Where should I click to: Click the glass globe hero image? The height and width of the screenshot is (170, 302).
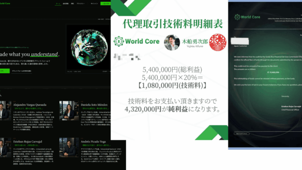pyautogui.click(x=89, y=48)
